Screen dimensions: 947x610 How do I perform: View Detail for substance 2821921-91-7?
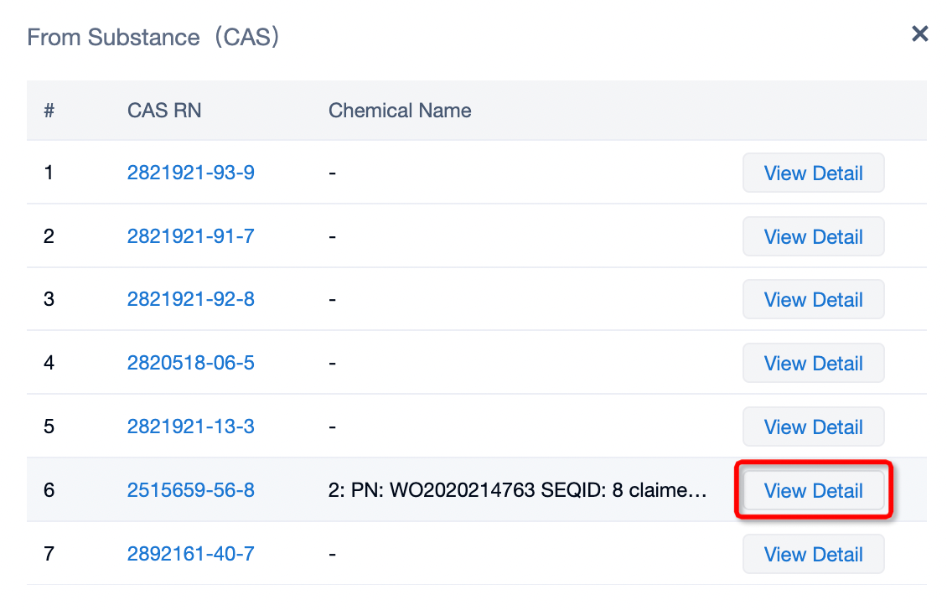[x=813, y=237]
